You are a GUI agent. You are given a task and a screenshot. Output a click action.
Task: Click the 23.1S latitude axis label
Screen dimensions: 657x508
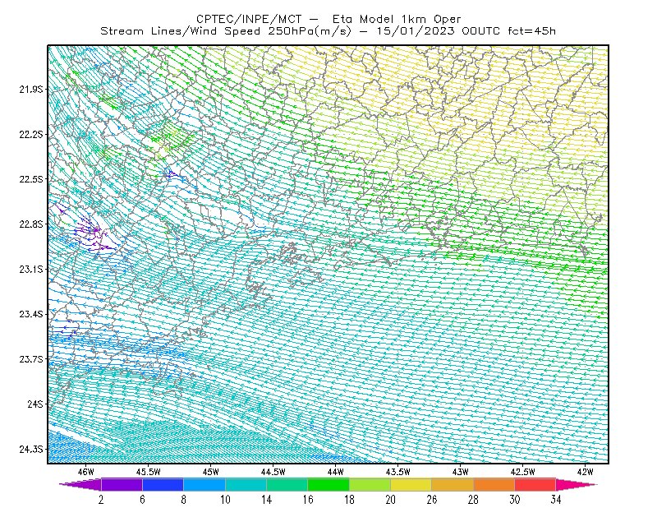(31, 269)
